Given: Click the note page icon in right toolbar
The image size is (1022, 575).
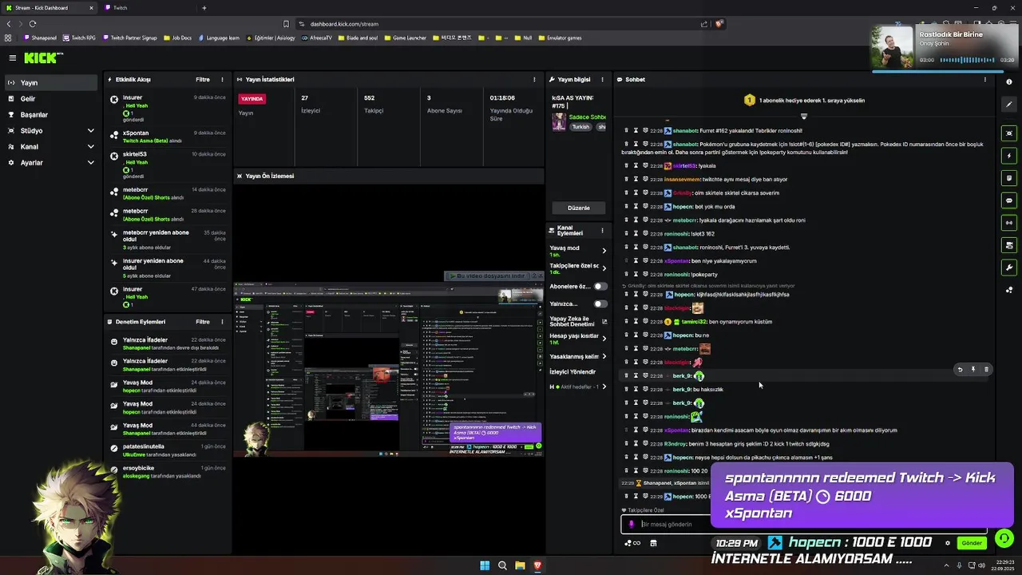Looking at the screenshot, I should [x=1009, y=178].
